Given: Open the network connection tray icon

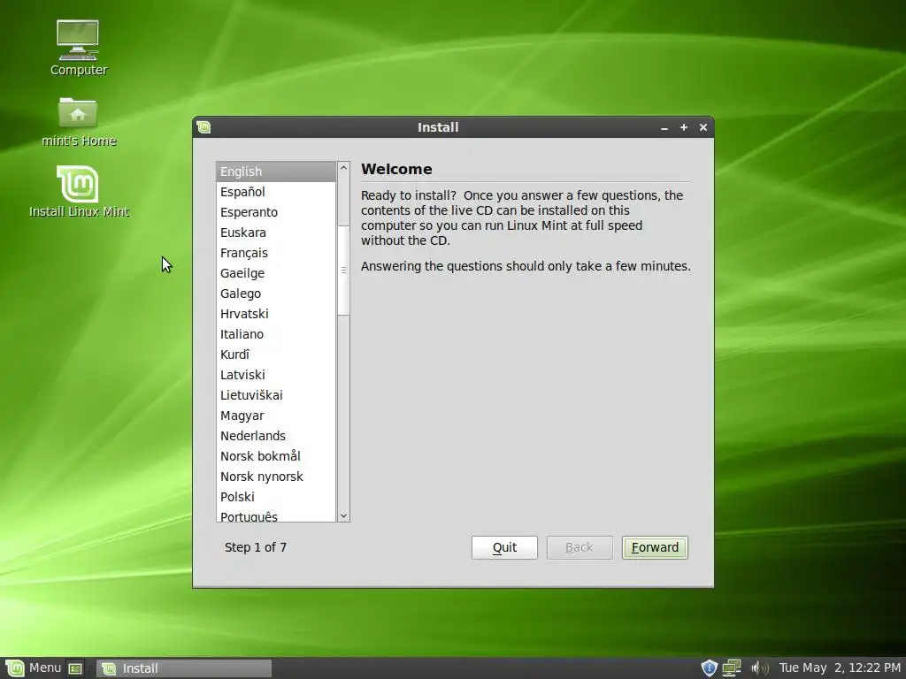Looking at the screenshot, I should click(x=732, y=668).
